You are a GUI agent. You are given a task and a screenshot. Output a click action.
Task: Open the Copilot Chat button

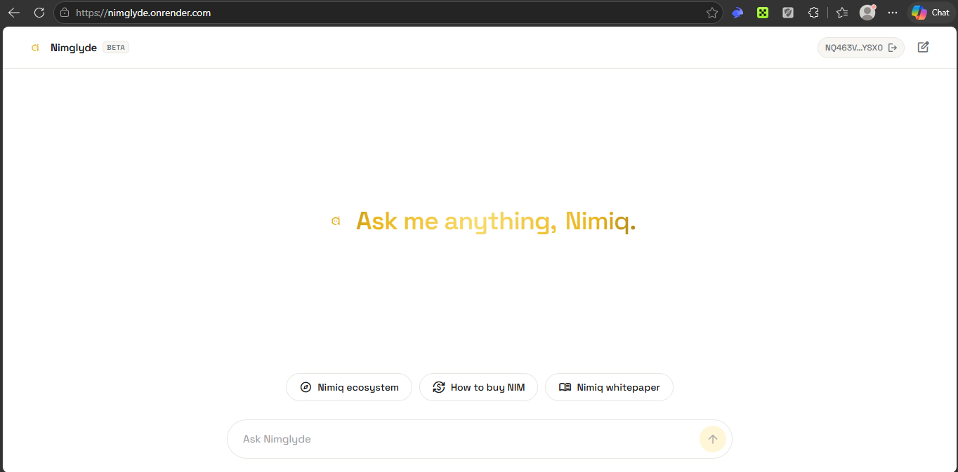tap(931, 13)
